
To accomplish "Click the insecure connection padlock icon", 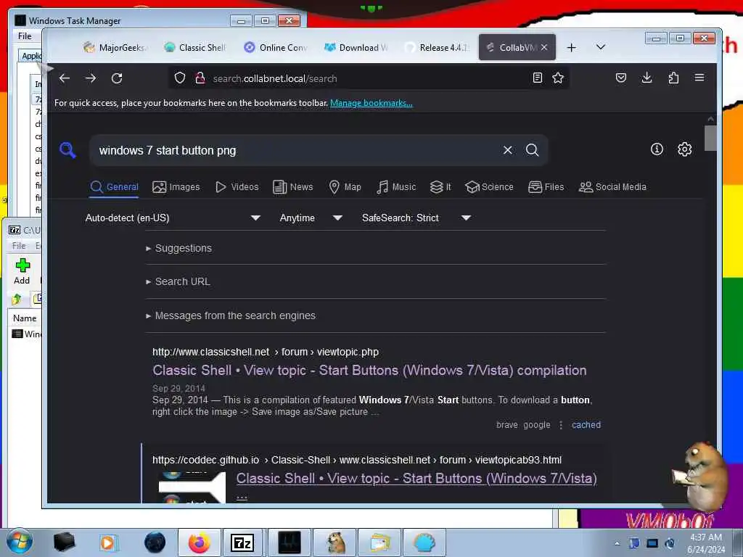I will (200, 78).
